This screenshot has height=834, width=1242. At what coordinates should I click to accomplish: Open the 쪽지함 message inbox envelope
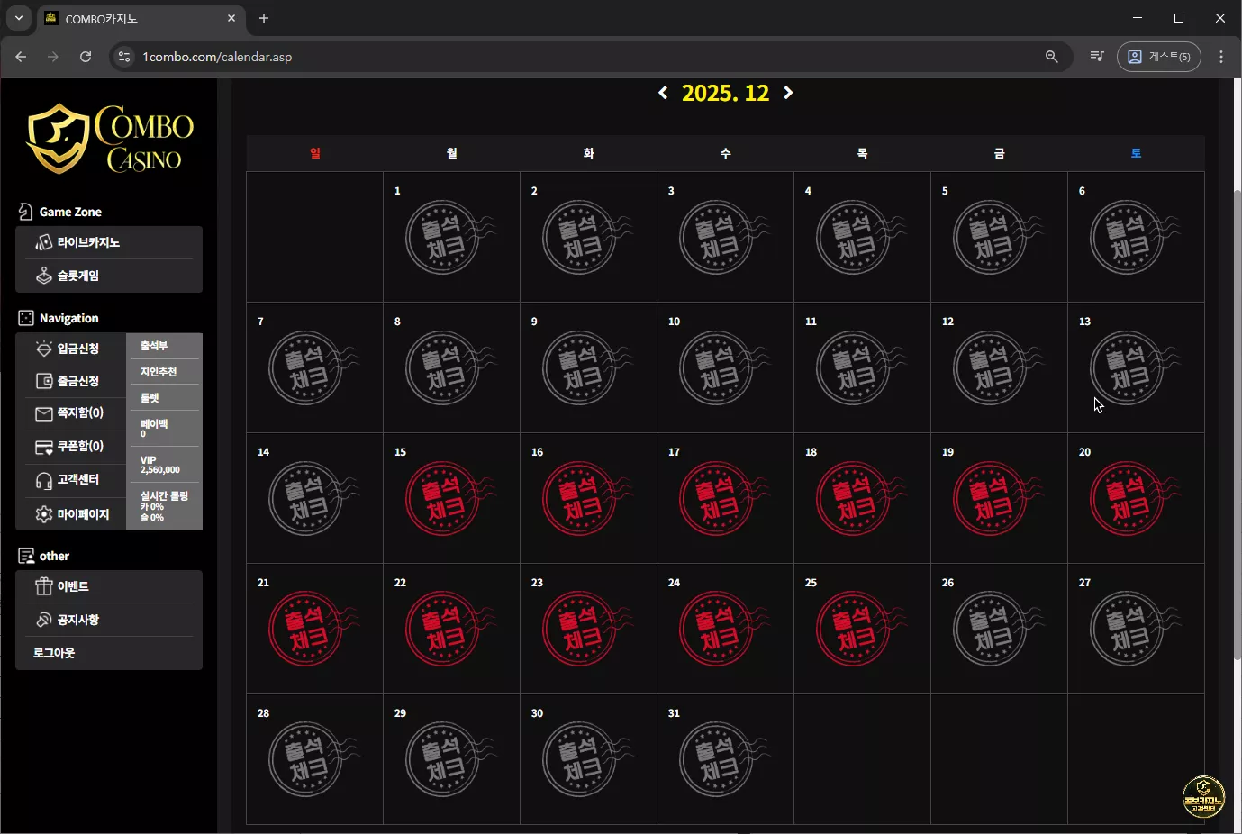pos(43,413)
